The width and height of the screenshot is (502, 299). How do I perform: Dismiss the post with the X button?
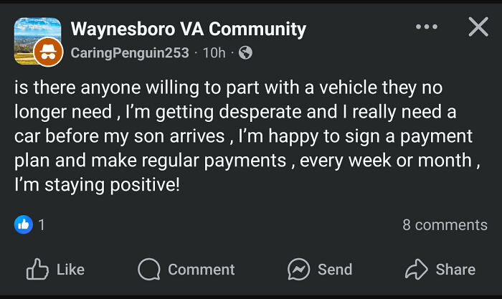point(478,27)
